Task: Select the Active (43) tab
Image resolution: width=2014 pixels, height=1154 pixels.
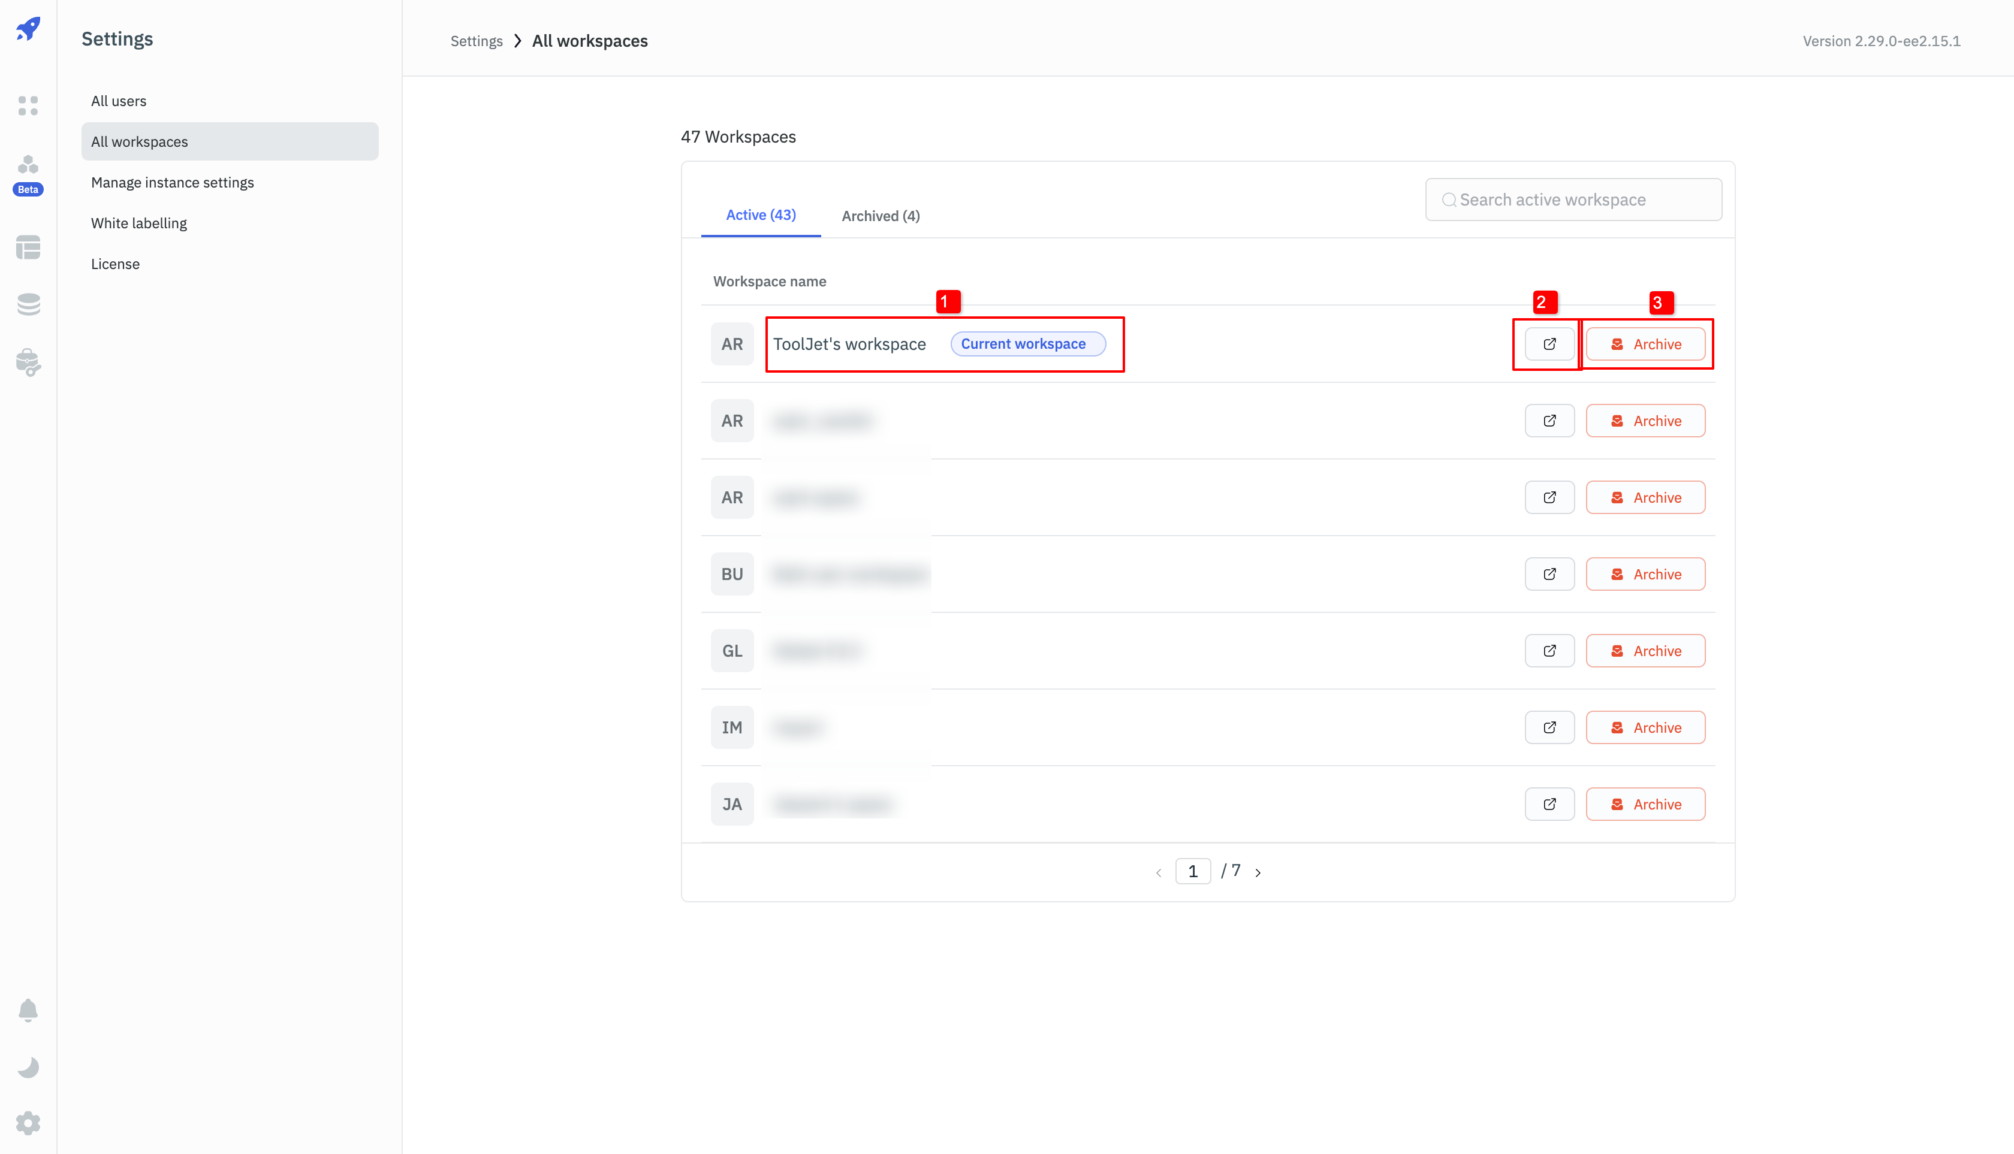Action: [x=761, y=215]
